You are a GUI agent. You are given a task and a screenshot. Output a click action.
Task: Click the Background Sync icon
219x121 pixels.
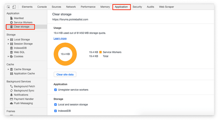[x=11, y=91]
